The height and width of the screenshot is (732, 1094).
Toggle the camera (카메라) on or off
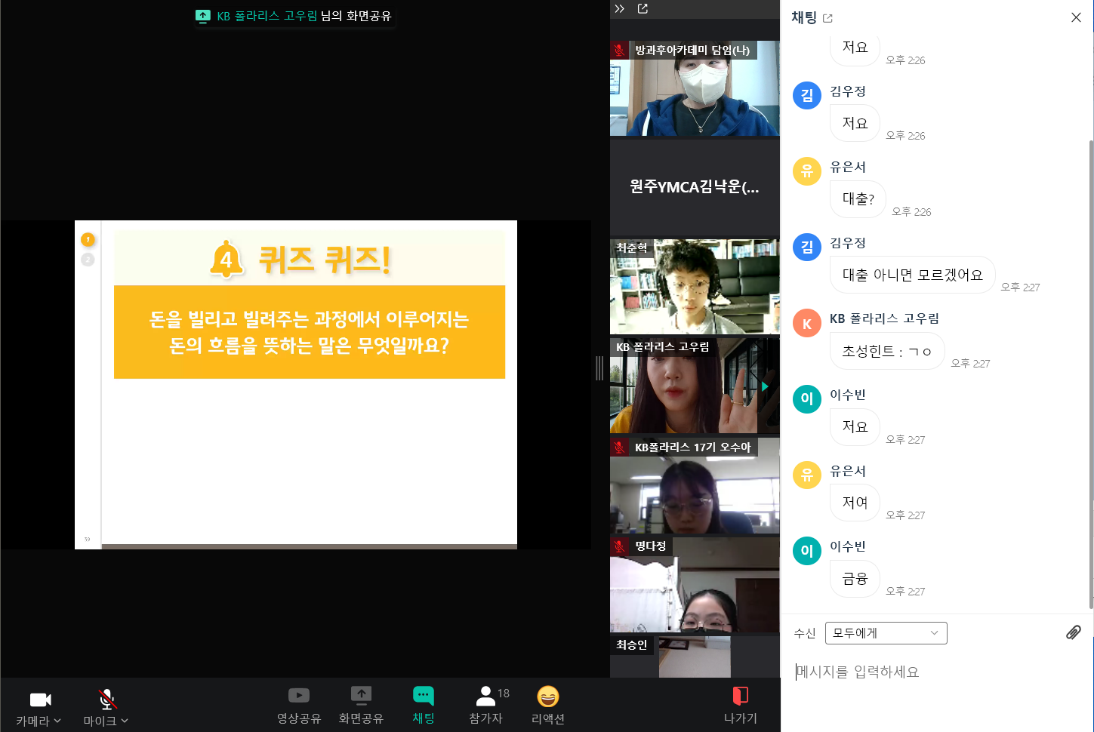40,700
